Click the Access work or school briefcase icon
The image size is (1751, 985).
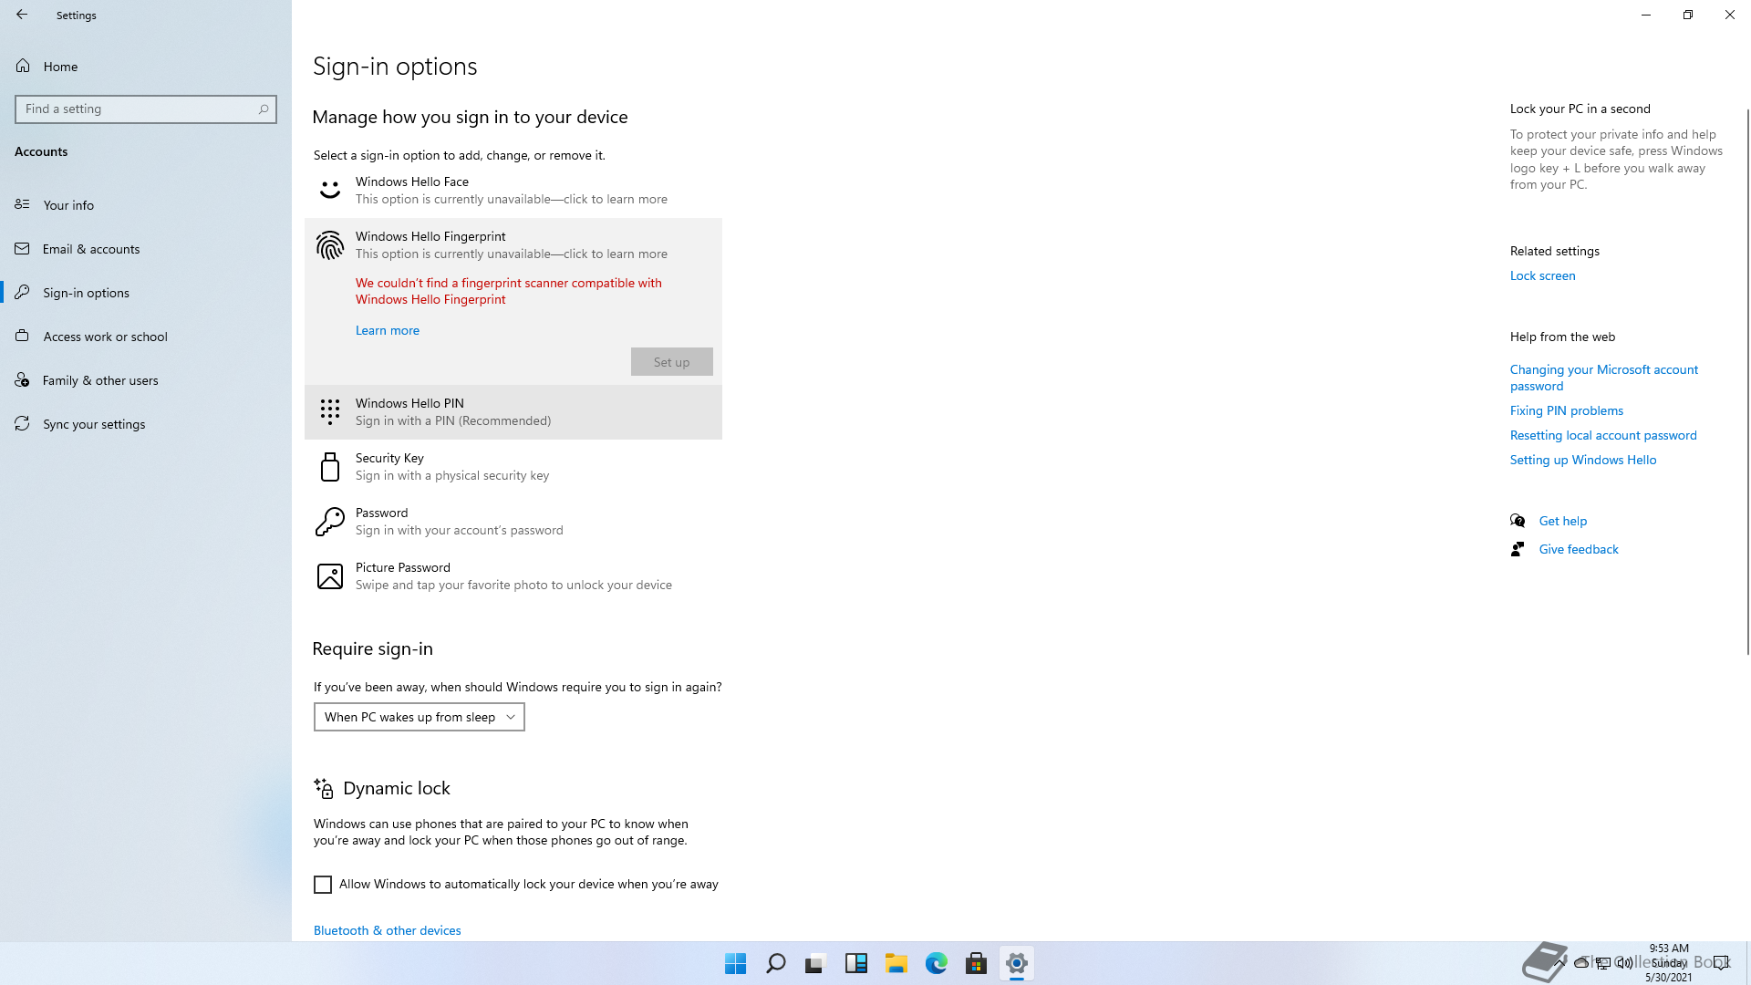point(23,336)
